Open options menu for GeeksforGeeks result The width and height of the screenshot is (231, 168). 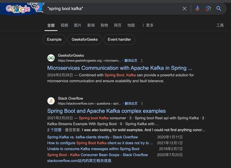tap(142, 60)
